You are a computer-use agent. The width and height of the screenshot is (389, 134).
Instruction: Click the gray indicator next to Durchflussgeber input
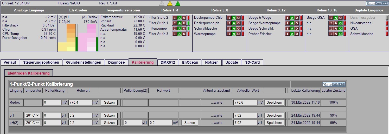pyautogui.click(x=387, y=18)
